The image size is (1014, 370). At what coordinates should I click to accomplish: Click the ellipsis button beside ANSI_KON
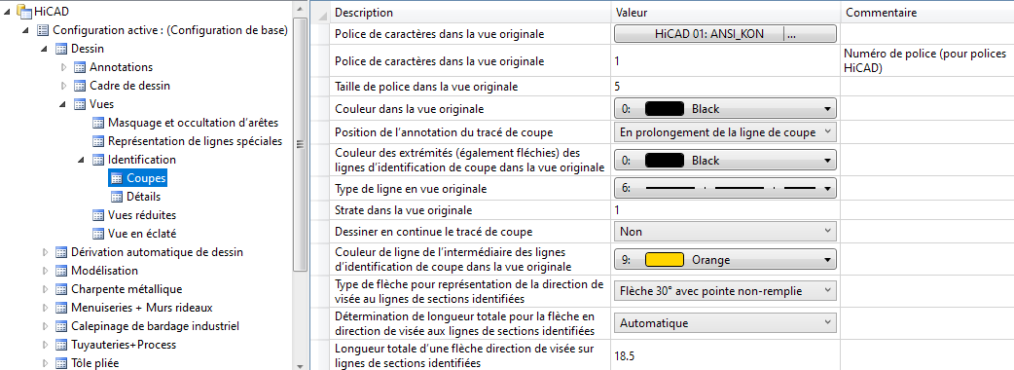[810, 34]
